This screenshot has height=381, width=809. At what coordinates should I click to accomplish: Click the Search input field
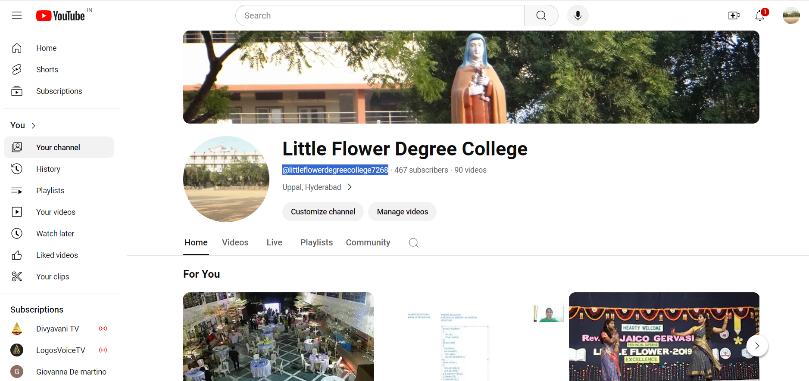pyautogui.click(x=379, y=15)
